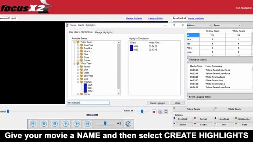This screenshot has width=253, height=142.
Task: Click yellow square on Yellow Team button
Action: coord(174,108)
